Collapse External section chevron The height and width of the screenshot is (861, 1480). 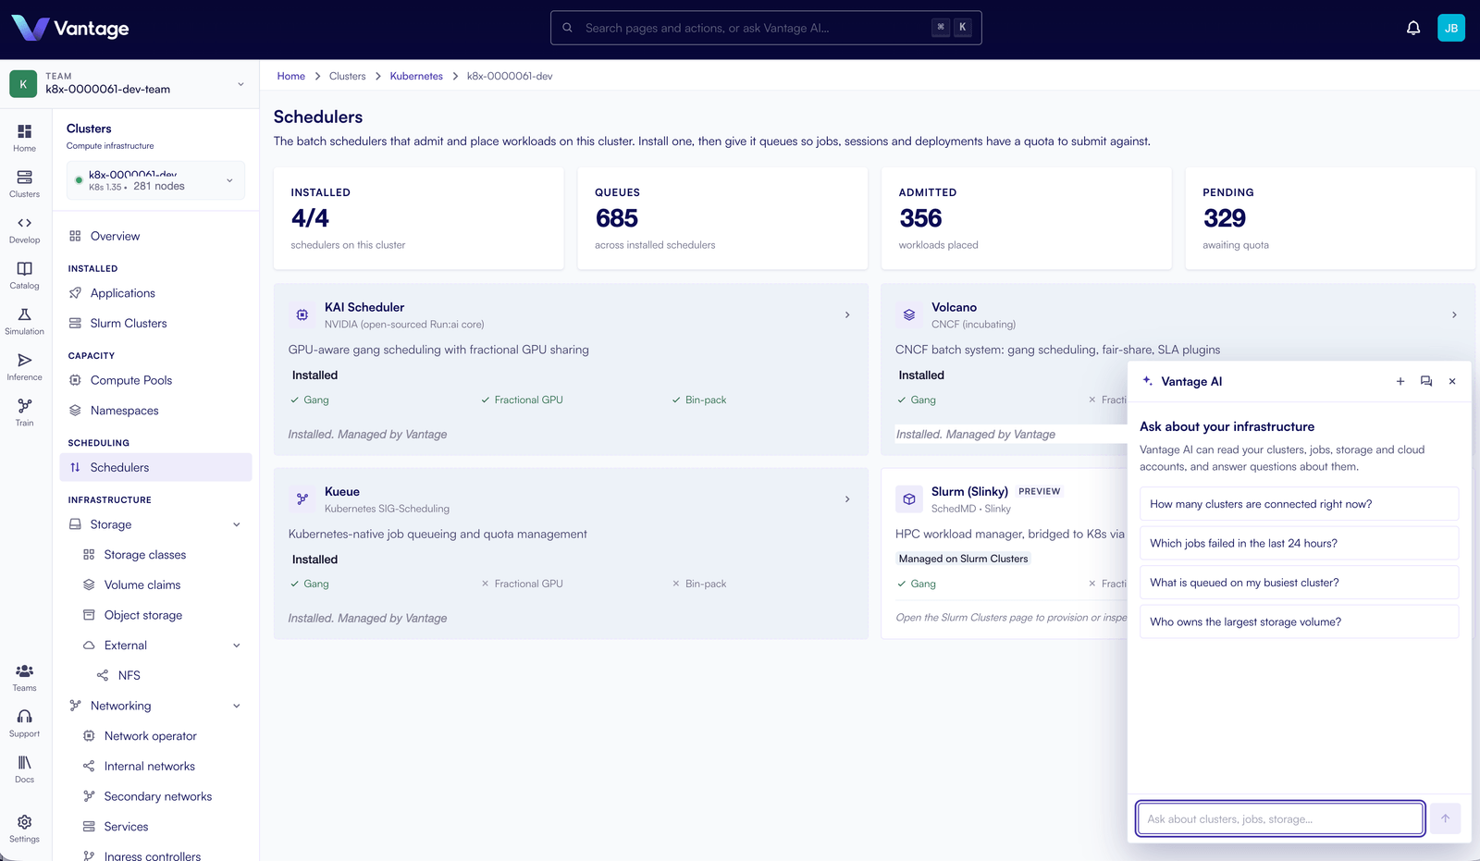237,646
